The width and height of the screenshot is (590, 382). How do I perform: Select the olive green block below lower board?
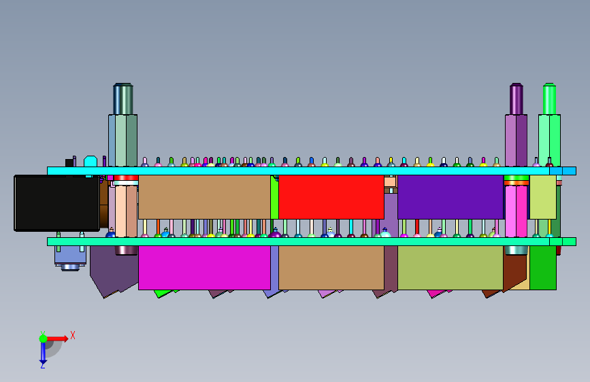pos(450,268)
